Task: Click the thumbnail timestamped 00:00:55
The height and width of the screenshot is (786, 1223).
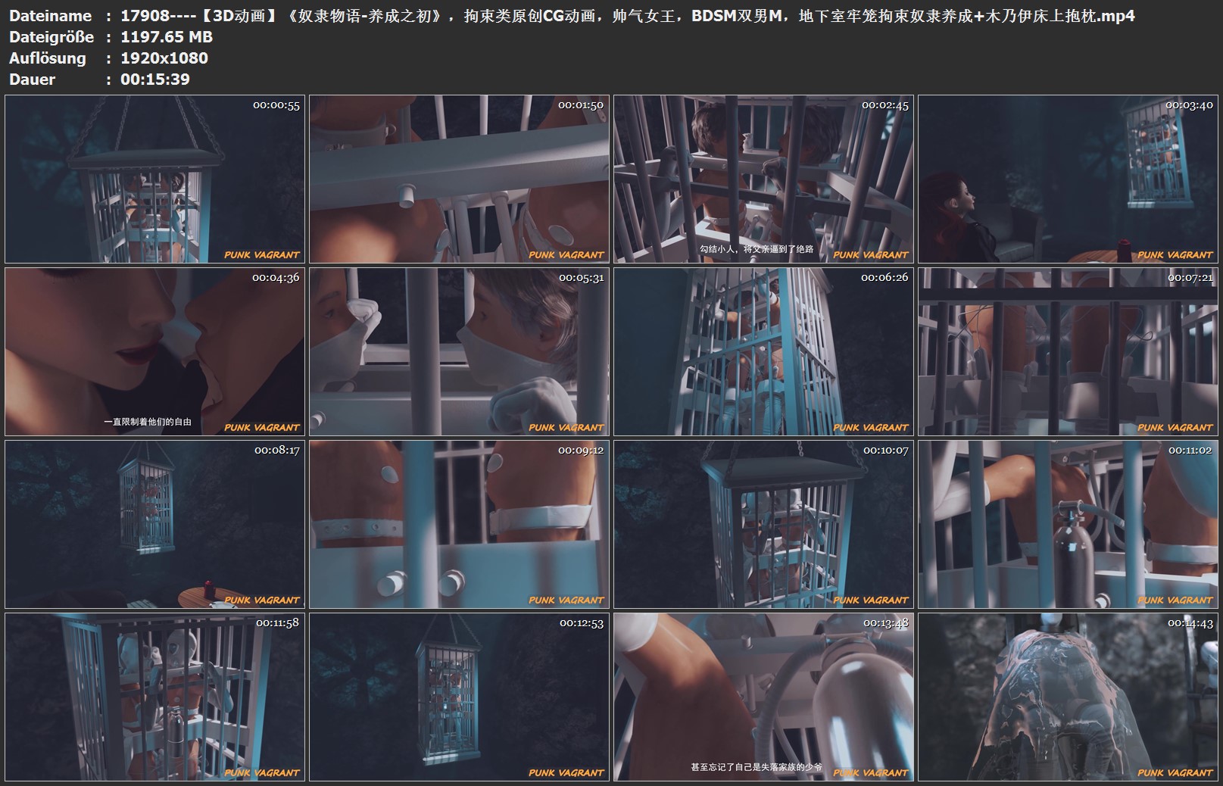Action: pos(154,179)
